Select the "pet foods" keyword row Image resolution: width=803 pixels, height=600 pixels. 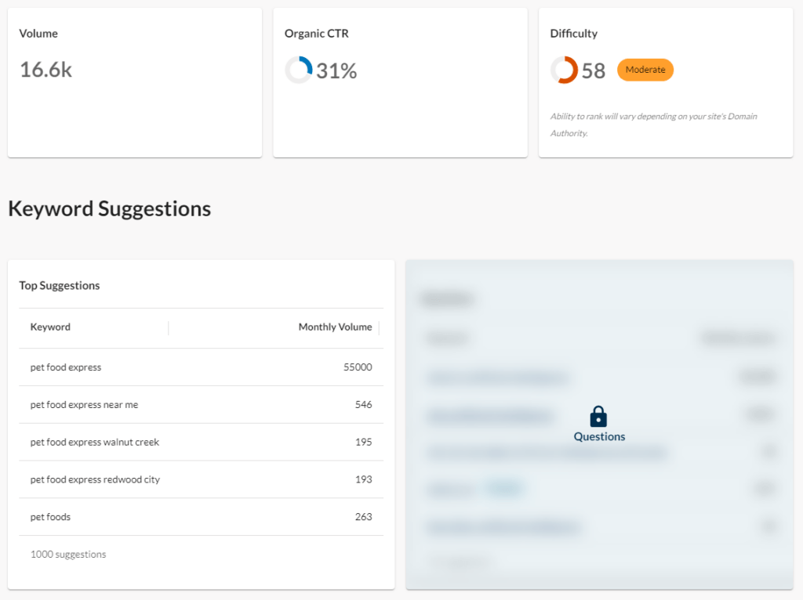click(50, 516)
